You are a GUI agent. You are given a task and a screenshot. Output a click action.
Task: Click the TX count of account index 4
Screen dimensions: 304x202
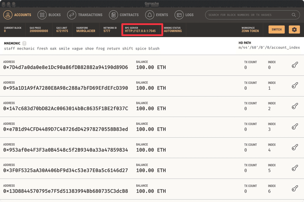[x=245, y=150]
